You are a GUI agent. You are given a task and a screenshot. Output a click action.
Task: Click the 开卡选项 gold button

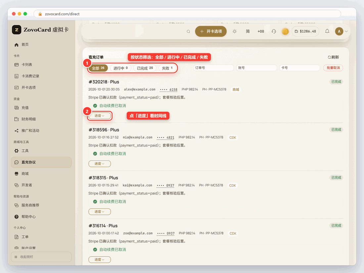pyautogui.click(x=211, y=31)
